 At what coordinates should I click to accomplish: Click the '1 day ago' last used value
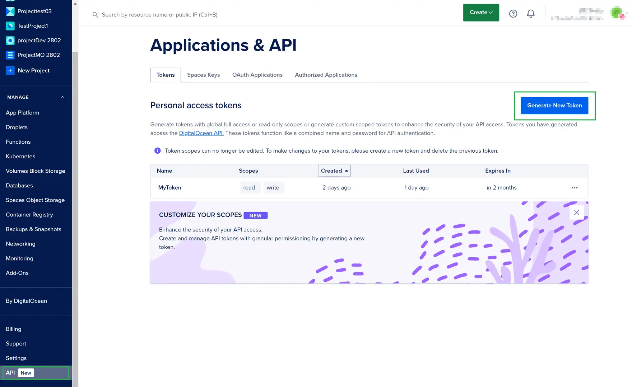[x=416, y=188]
